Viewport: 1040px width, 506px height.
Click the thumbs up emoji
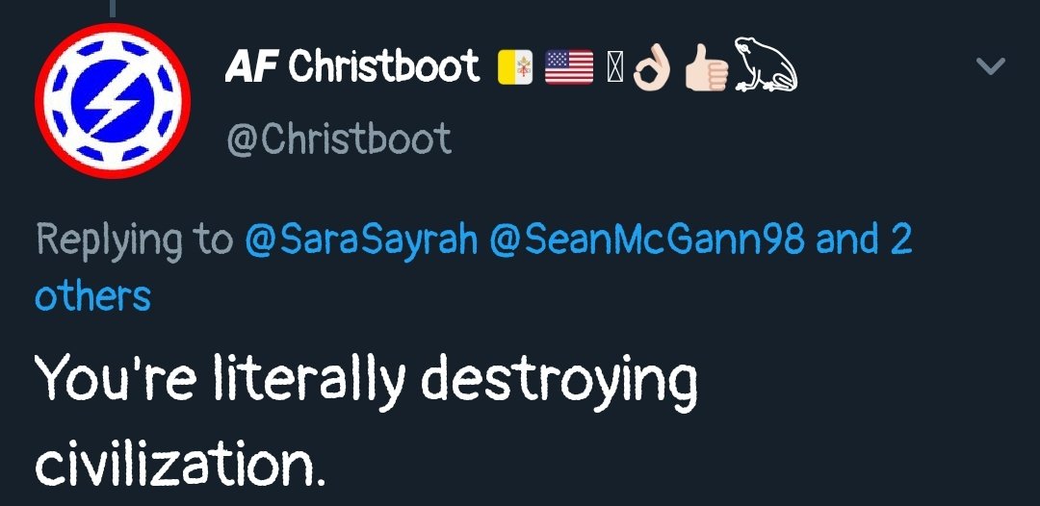point(707,69)
